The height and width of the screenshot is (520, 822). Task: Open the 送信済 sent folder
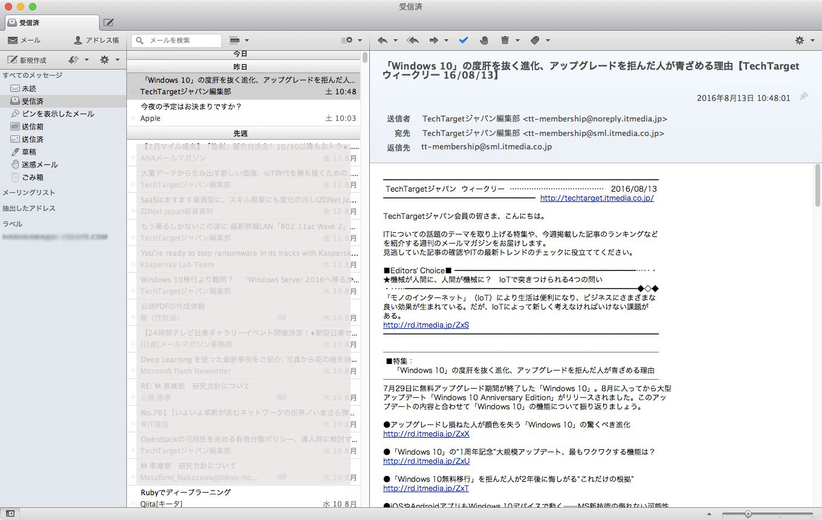tap(63, 139)
